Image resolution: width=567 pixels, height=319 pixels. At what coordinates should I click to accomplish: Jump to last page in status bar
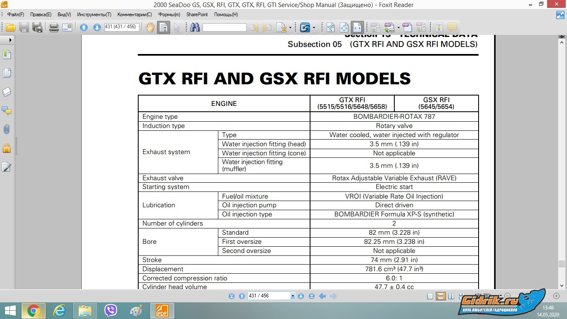point(312,296)
